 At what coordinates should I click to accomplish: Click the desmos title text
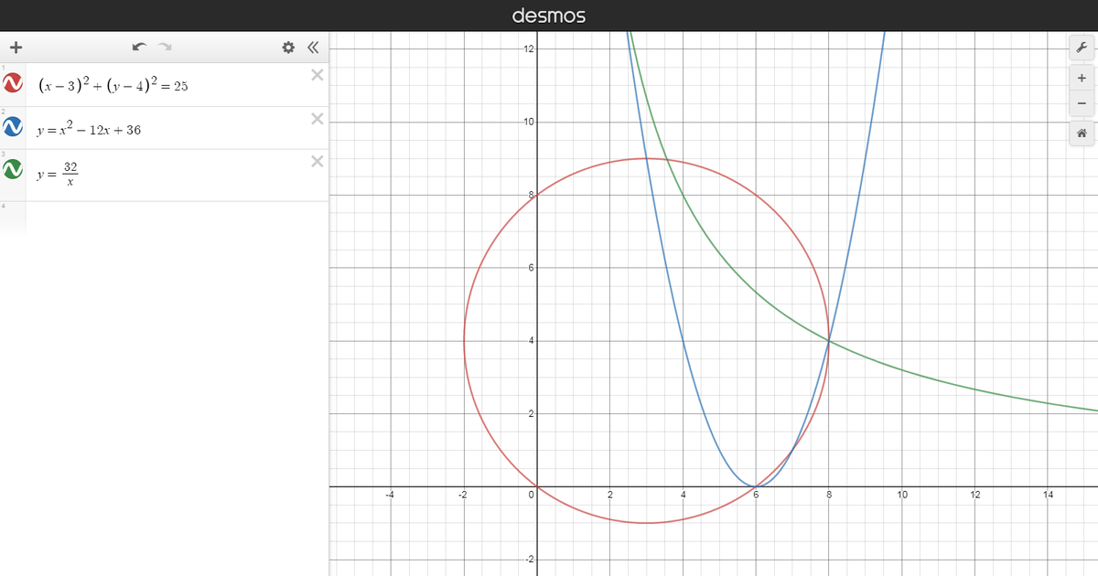point(549,15)
